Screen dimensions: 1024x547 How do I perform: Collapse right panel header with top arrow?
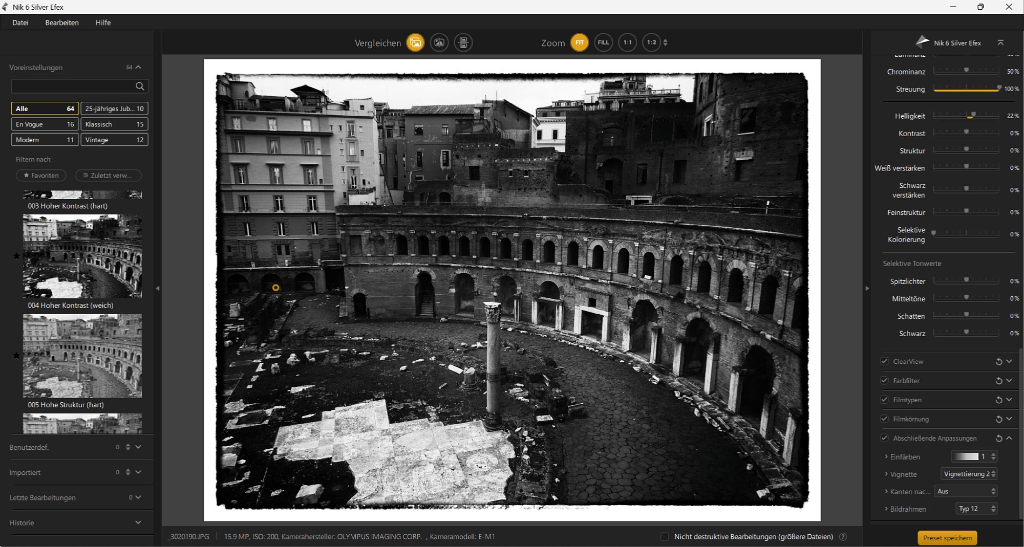click(x=1000, y=42)
